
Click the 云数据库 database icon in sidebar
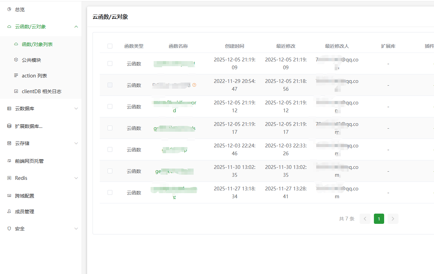coord(9,109)
